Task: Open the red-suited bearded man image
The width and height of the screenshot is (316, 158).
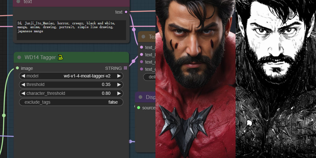Action: (x=196, y=79)
